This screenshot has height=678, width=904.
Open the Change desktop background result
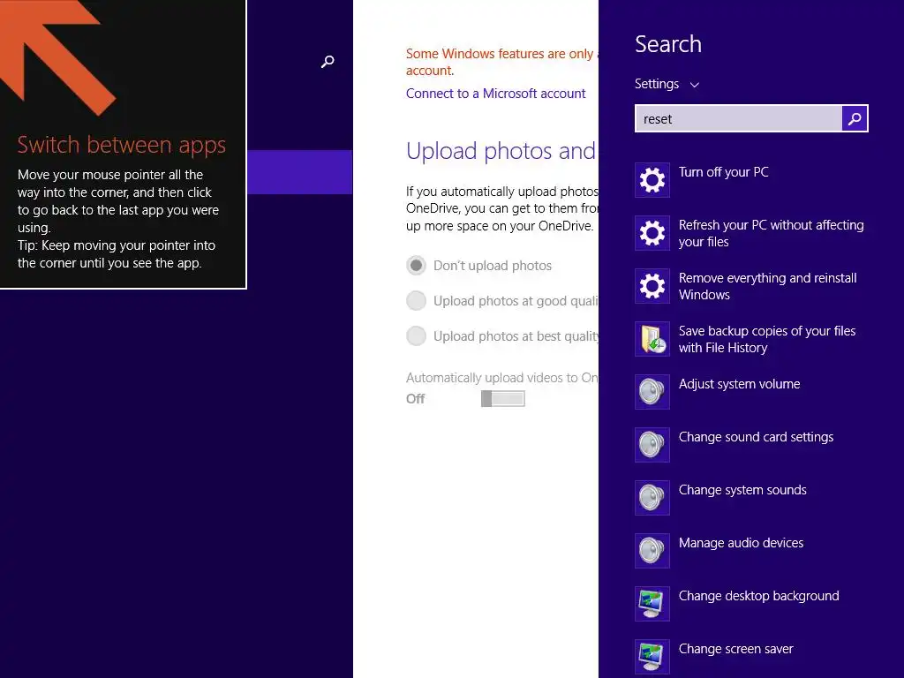[x=752, y=604]
